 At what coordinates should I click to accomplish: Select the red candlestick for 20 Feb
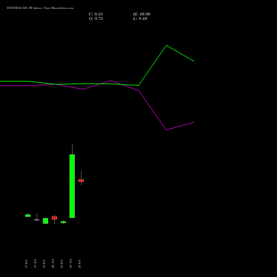coord(54,218)
